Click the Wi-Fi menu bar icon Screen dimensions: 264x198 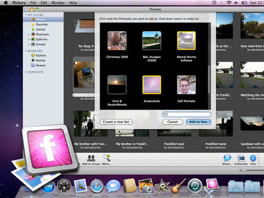(x=229, y=3)
